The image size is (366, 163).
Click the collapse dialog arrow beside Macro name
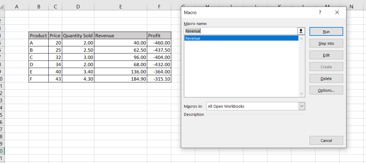[301, 31]
